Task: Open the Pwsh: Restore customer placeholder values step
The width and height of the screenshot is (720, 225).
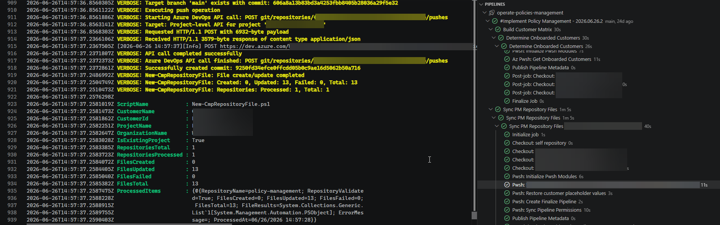Action: tap(559, 193)
